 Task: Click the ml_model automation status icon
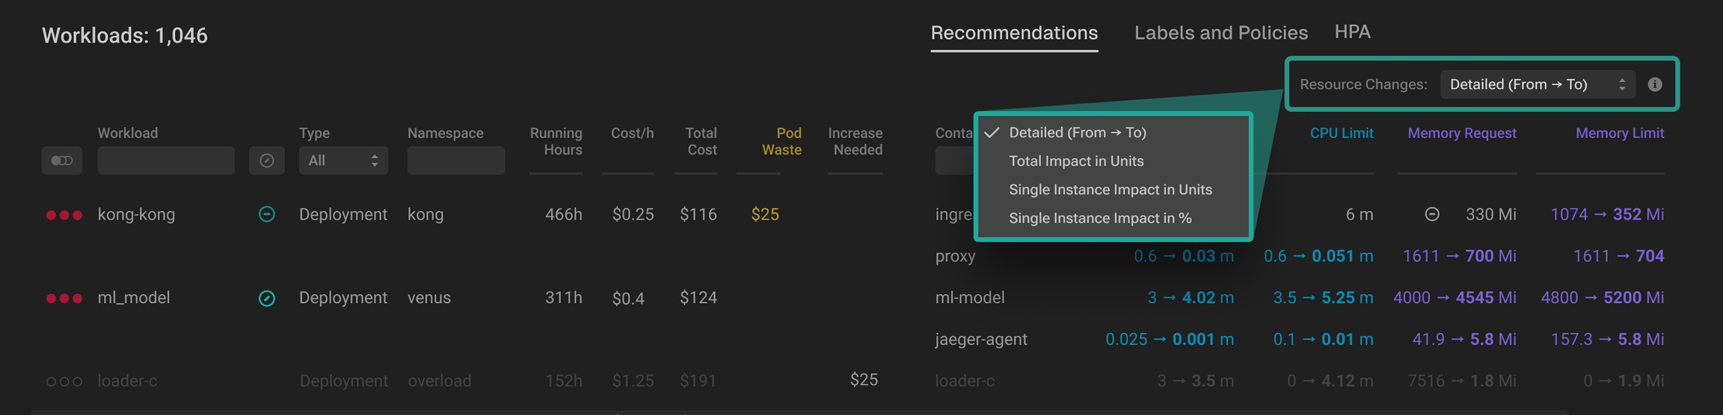(x=266, y=299)
